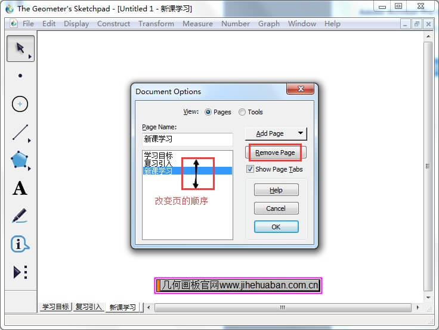
Task: Restore the inner document window
Action: click(416, 24)
